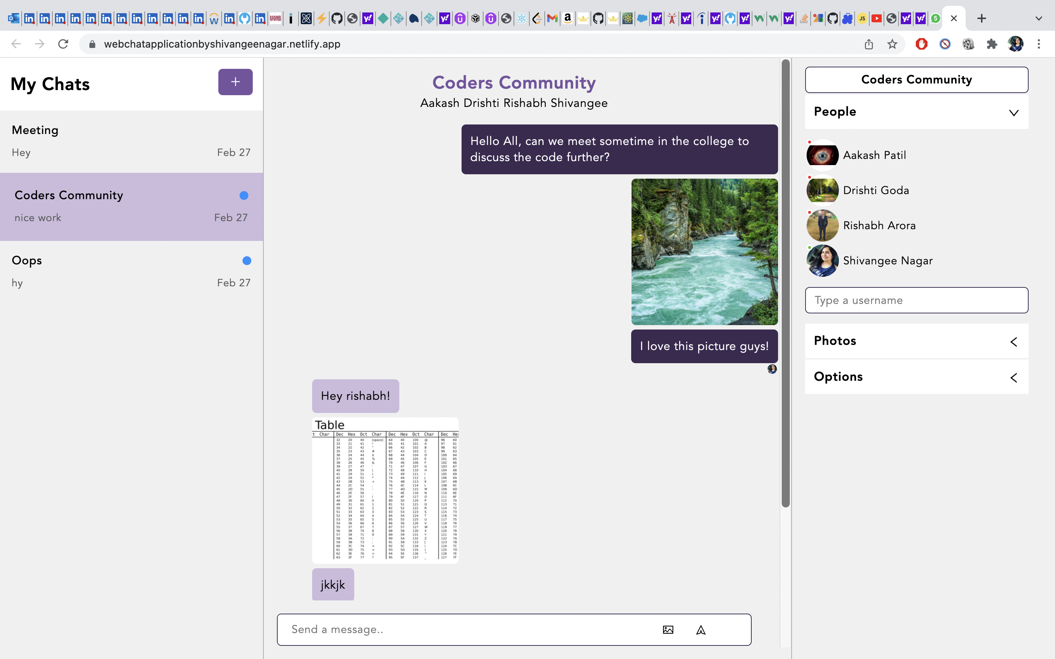Click the send message paper-plane icon

(x=700, y=630)
